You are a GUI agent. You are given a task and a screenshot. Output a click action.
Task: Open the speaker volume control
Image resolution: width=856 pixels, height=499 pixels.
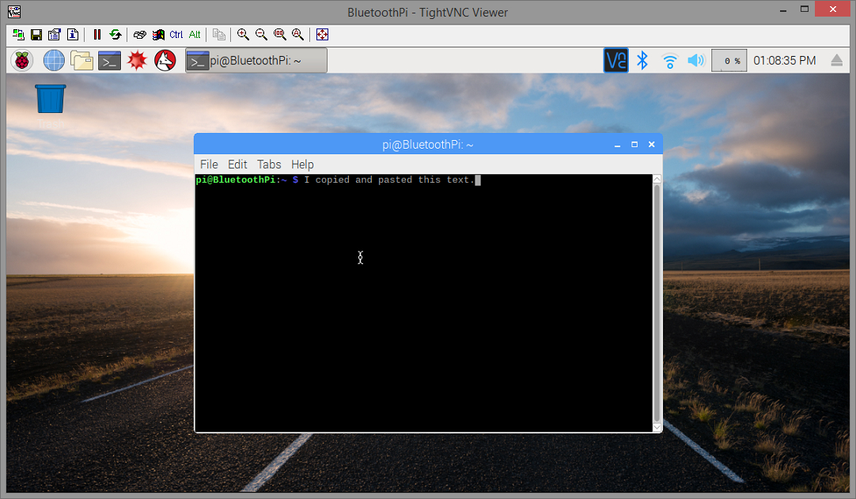click(x=696, y=60)
